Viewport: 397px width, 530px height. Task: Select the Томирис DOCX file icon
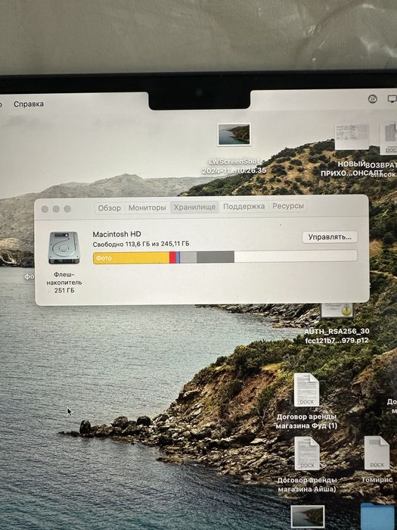pos(377,453)
